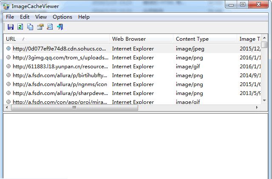The height and width of the screenshot is (179, 272).
Task: Sort by the Image Time column header
Action: [249, 39]
